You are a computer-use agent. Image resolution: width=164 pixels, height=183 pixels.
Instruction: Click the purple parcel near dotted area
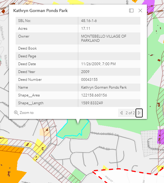[x=161, y=136]
